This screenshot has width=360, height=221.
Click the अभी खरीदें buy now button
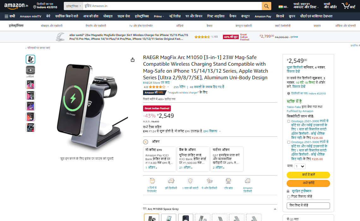point(308,183)
